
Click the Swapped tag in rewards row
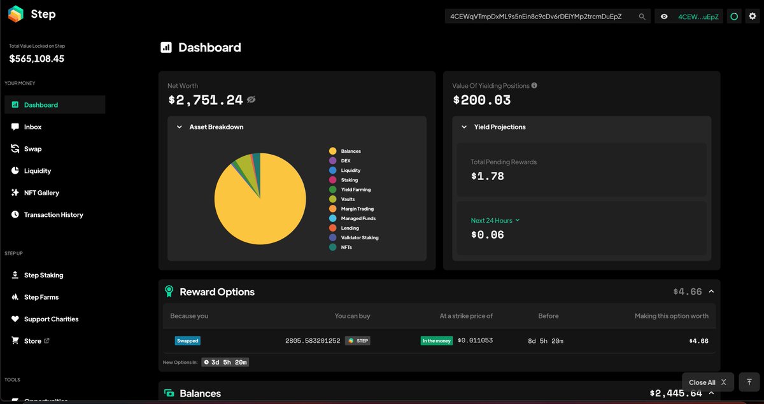[x=188, y=340]
